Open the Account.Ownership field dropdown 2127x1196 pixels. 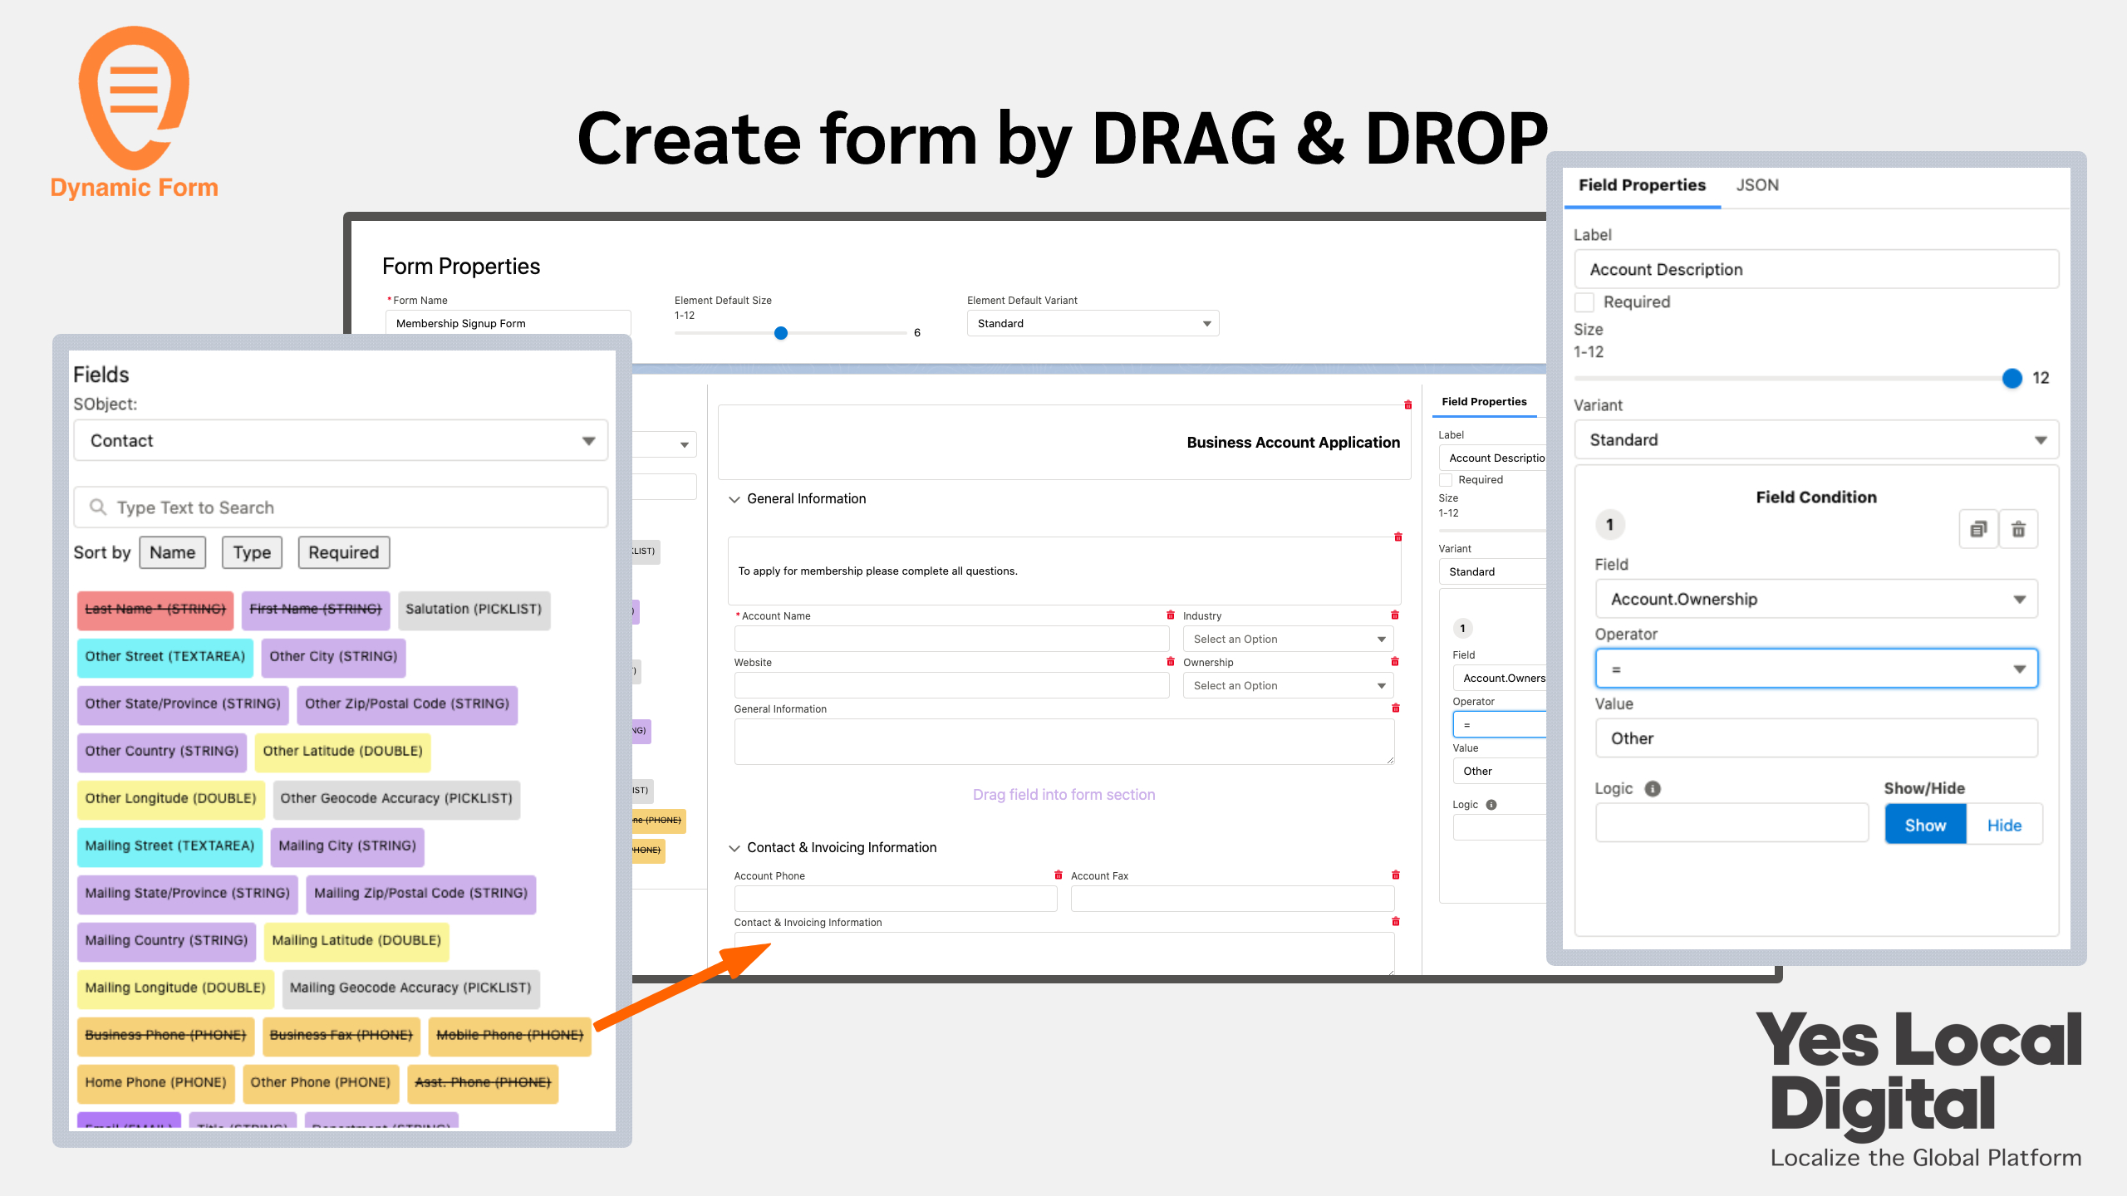coord(1816,600)
